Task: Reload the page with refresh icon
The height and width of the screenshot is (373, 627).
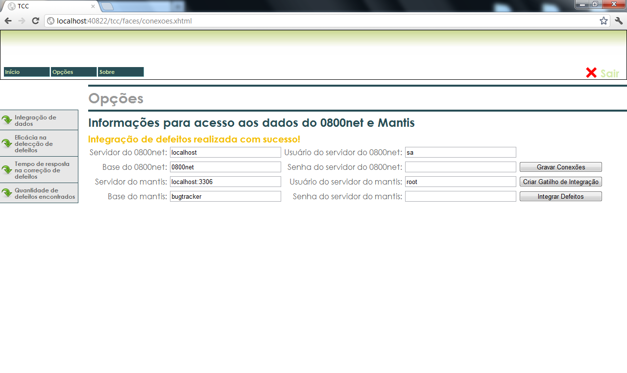Action: (x=35, y=21)
